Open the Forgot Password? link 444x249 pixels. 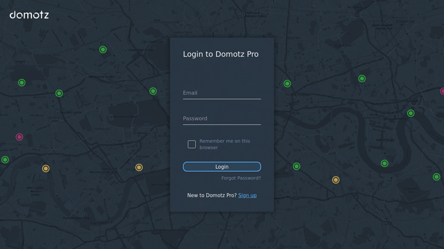point(241,178)
